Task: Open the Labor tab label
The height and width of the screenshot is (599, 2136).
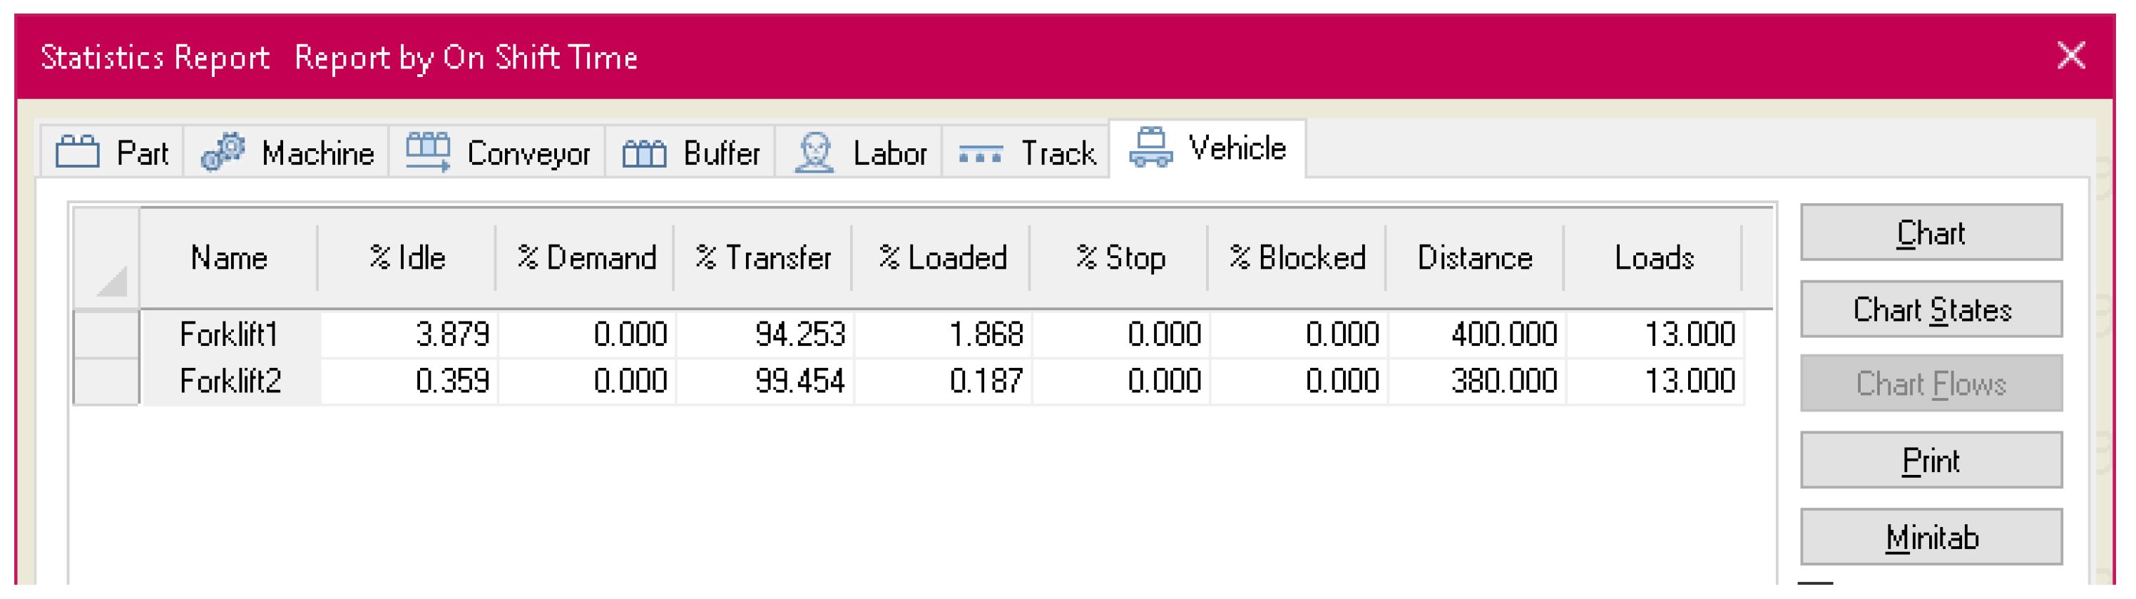Action: [x=890, y=153]
